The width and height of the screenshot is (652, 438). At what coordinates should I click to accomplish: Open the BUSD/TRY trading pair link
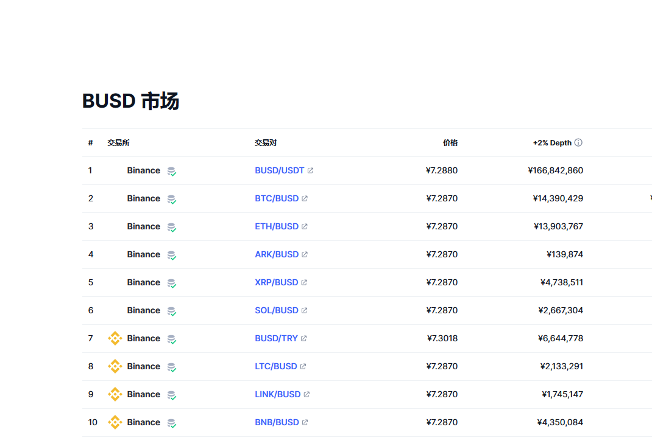point(276,338)
